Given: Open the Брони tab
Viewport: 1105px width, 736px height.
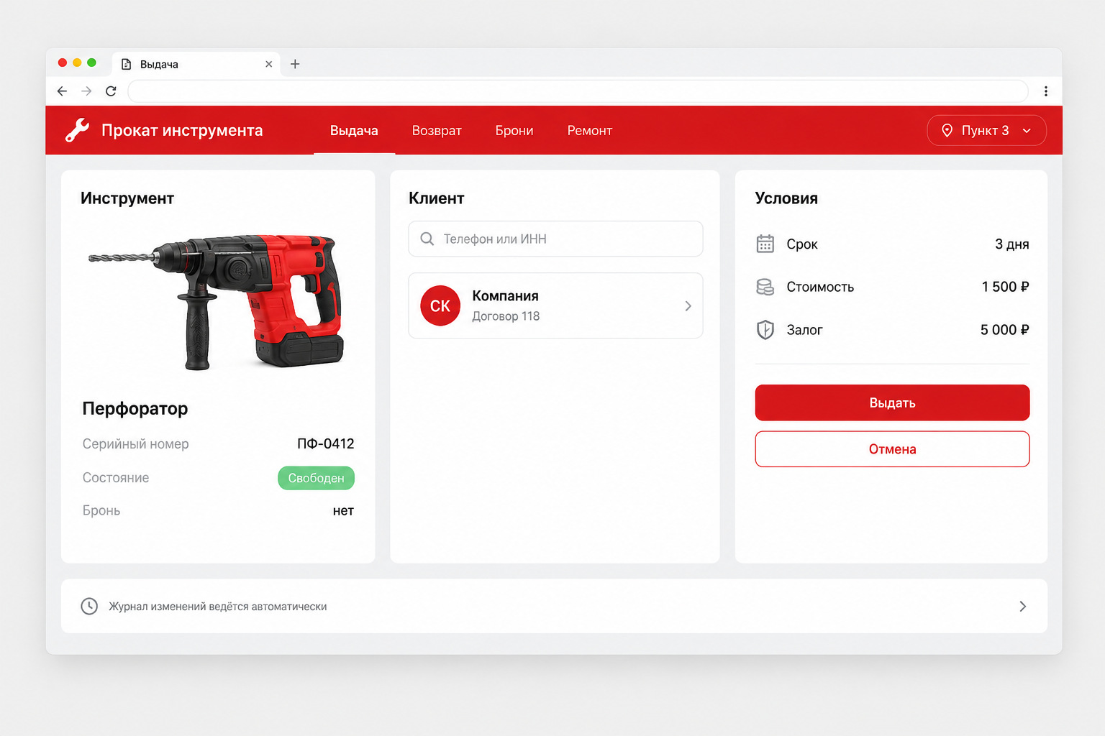Looking at the screenshot, I should pos(514,130).
